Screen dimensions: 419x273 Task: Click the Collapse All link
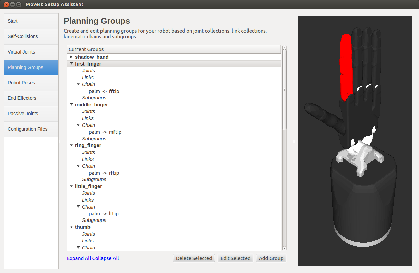pos(105,258)
